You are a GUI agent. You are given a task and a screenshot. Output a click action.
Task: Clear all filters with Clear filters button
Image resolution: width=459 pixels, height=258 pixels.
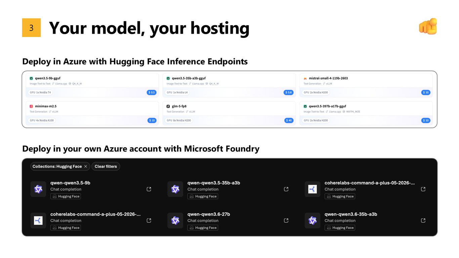click(106, 166)
